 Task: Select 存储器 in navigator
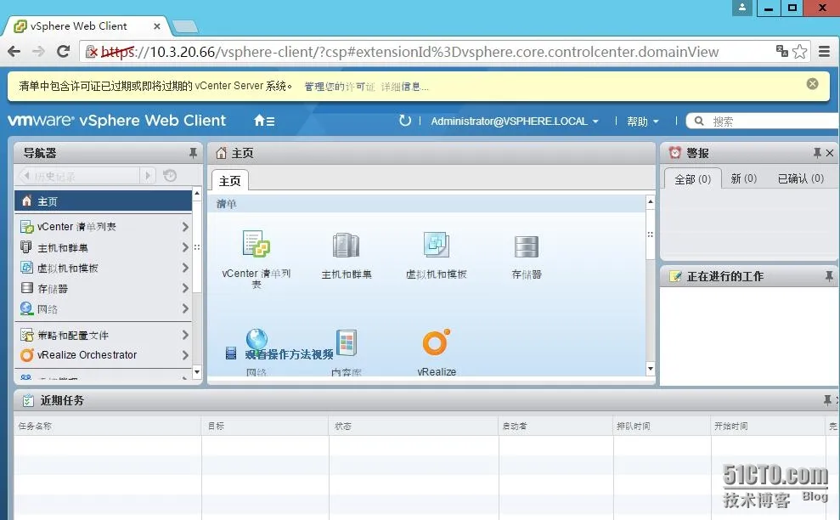pos(103,288)
